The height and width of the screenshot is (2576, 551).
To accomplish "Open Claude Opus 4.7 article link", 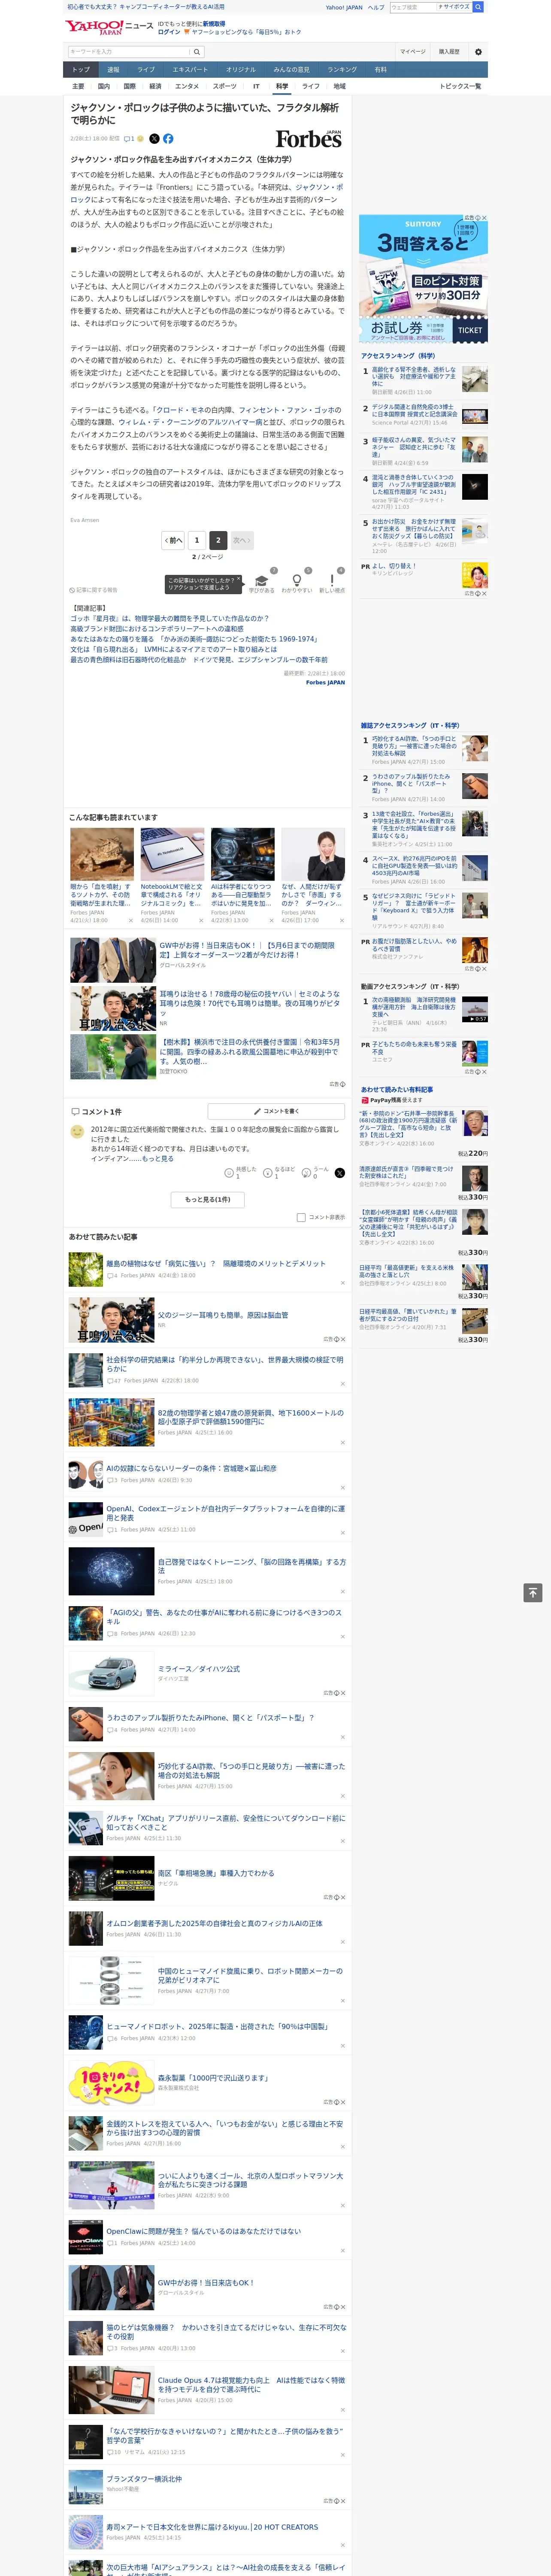I will click(x=251, y=2385).
